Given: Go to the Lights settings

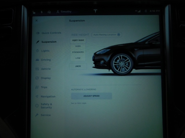Looking at the screenshot, I should (45, 51).
